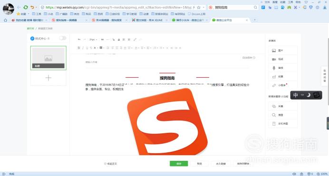Toggle underline formatting

pos(87,48)
